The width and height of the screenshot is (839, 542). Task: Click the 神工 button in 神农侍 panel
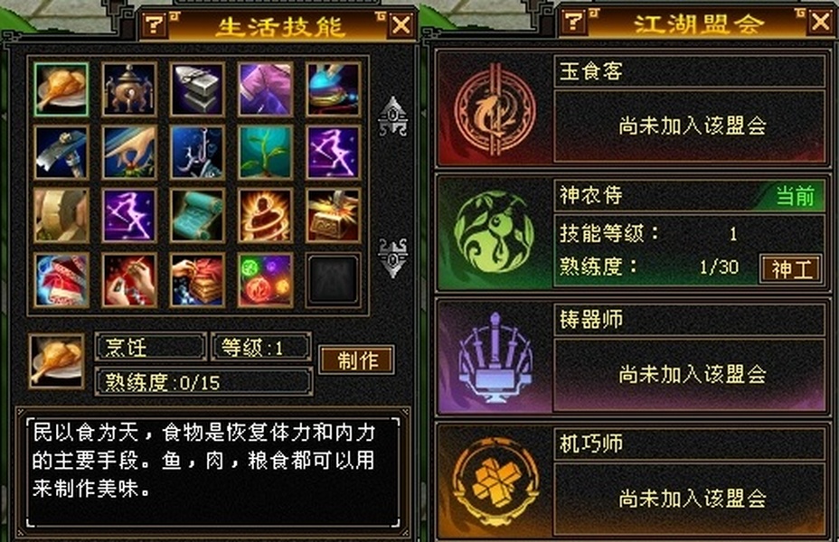click(x=791, y=269)
